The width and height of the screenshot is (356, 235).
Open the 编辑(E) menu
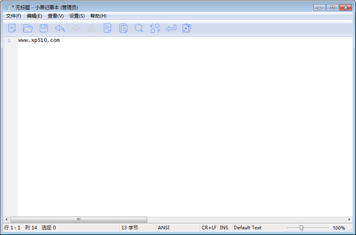point(34,16)
